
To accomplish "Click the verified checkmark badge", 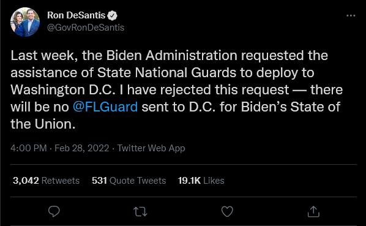I will [x=112, y=15].
